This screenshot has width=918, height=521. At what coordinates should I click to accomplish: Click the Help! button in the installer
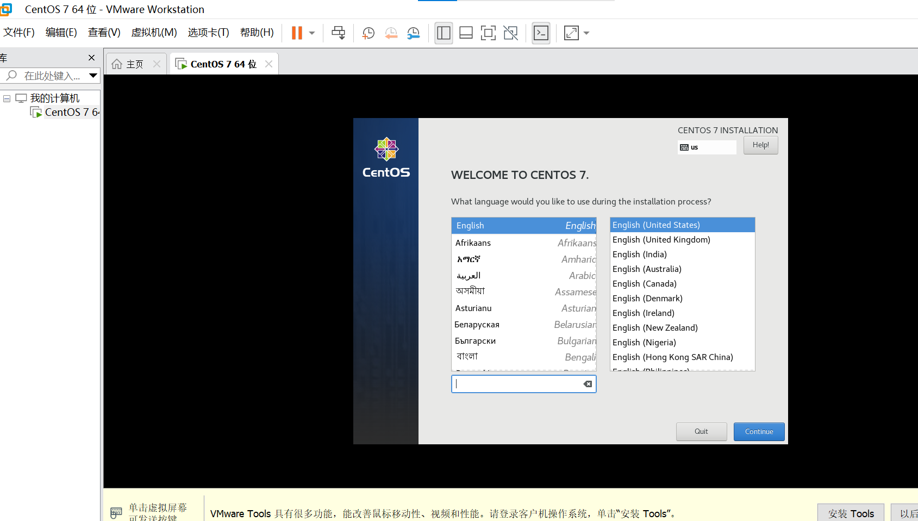(761, 145)
